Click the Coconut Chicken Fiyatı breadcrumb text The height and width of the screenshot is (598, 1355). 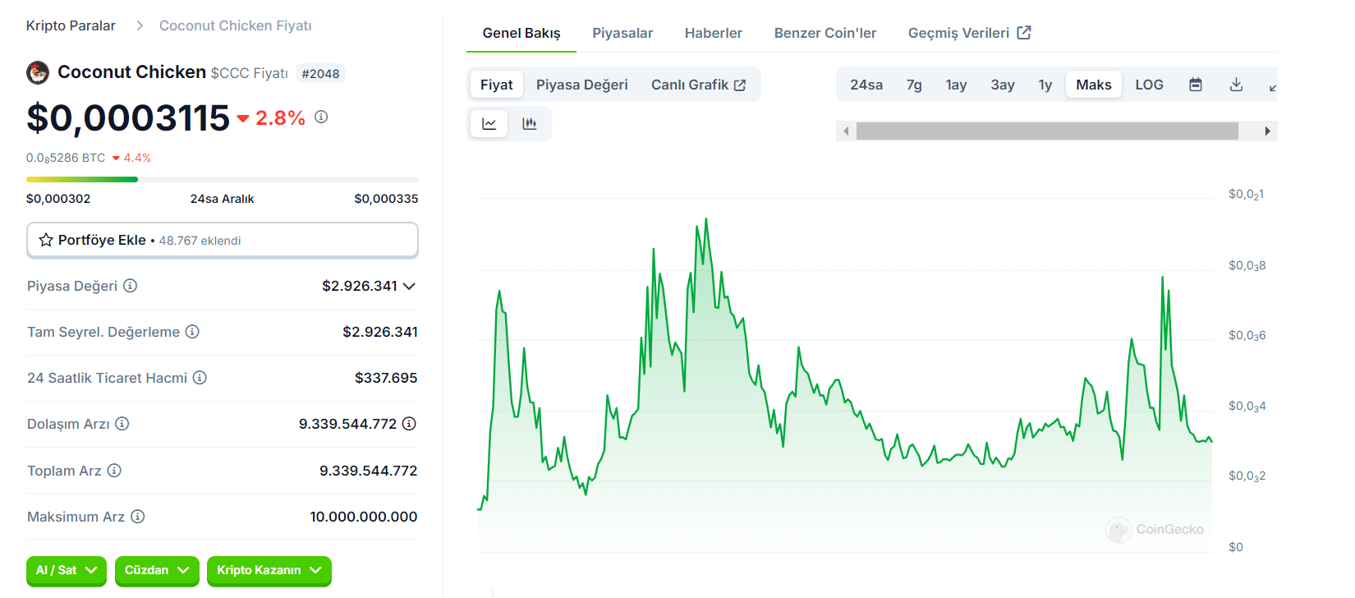(236, 25)
